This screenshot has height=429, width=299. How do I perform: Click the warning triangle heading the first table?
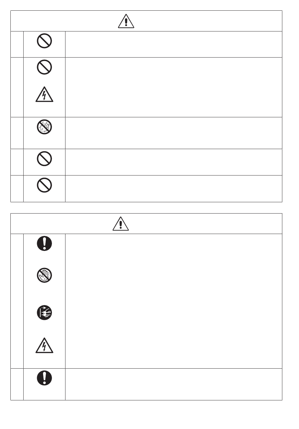tap(126, 21)
